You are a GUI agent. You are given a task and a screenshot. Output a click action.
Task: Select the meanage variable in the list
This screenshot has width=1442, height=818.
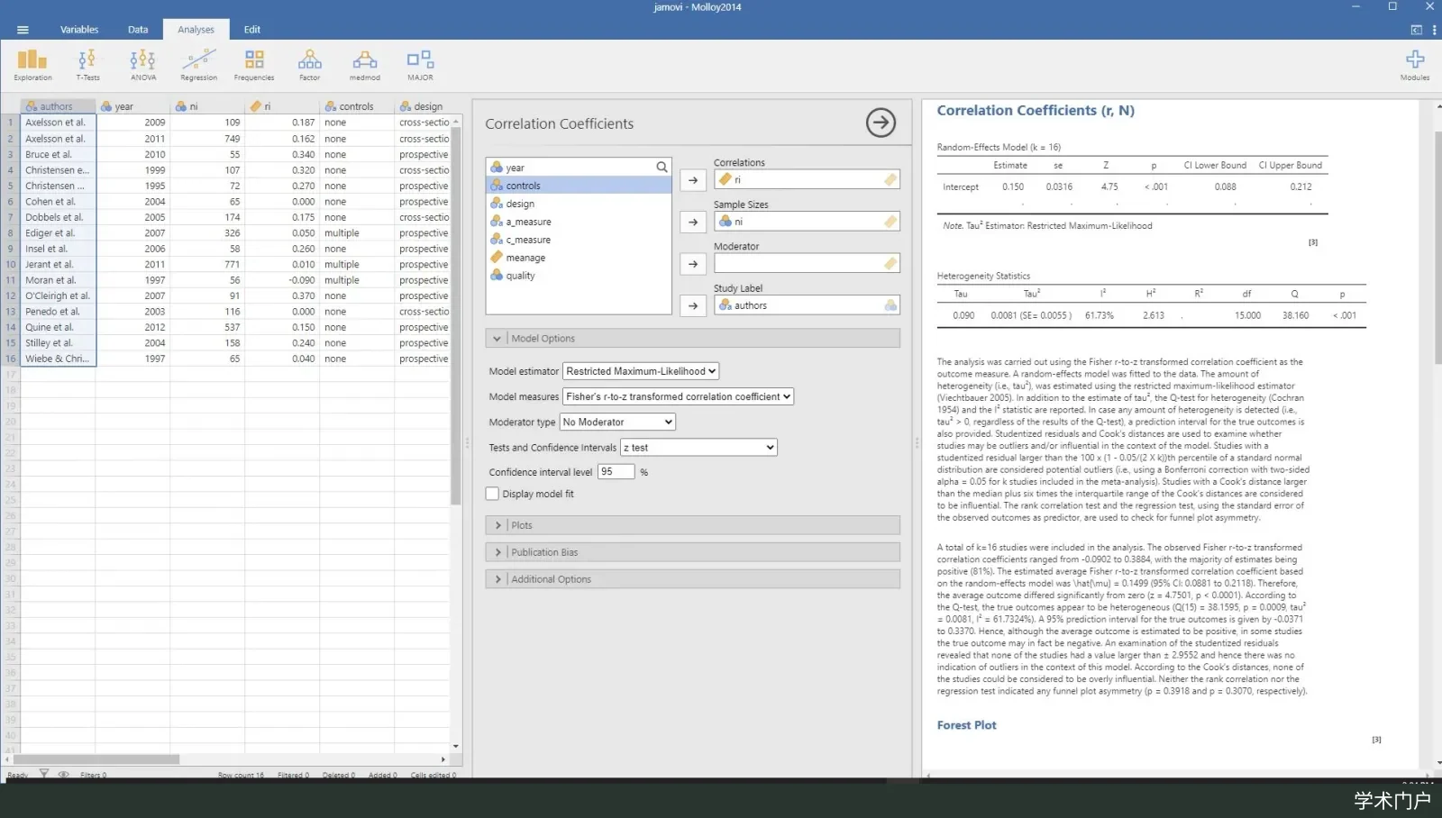(x=579, y=258)
